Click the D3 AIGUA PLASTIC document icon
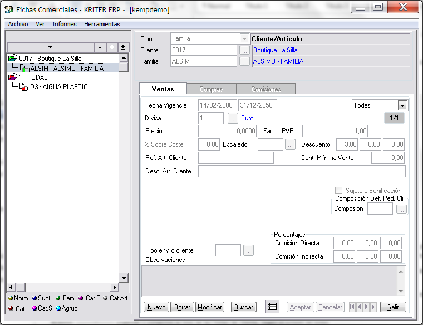Screen dimensions: 423x325 click(x=23, y=87)
